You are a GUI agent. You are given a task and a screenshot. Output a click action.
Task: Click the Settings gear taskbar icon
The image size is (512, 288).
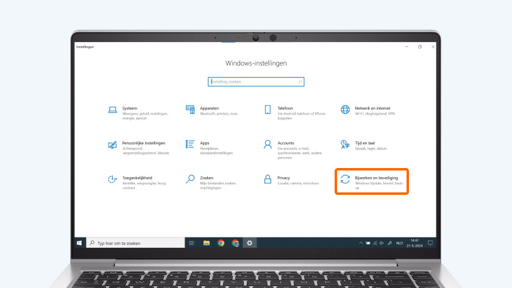pyautogui.click(x=250, y=243)
